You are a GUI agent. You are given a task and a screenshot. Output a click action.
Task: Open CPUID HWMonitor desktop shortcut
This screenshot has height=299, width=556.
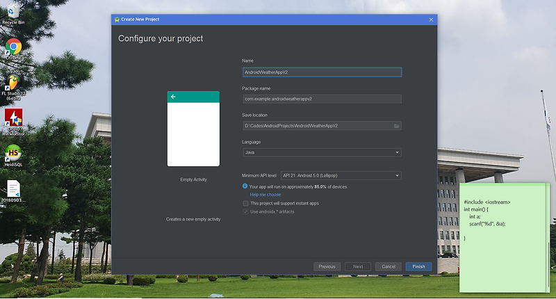tap(13, 122)
